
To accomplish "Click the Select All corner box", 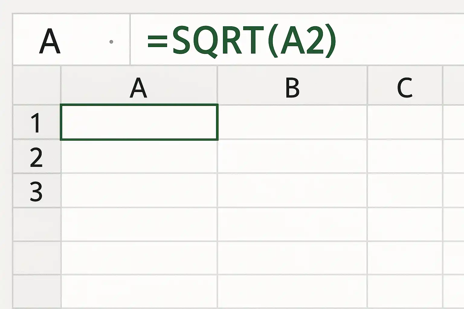I will [x=37, y=85].
